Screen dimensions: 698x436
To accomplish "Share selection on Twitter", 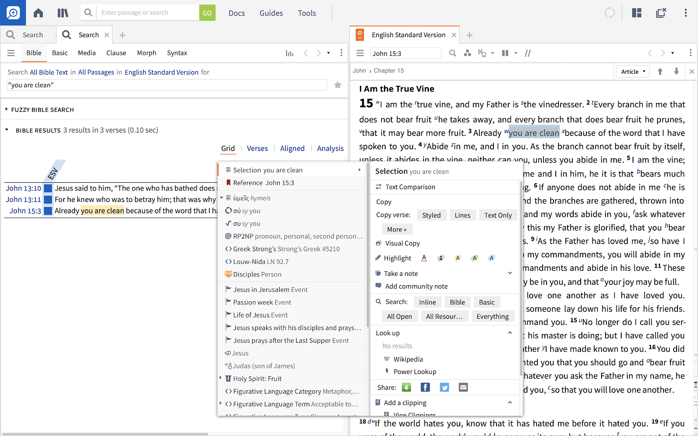I will tap(445, 387).
